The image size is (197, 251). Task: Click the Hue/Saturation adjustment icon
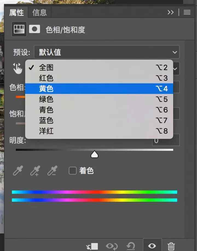(19, 29)
